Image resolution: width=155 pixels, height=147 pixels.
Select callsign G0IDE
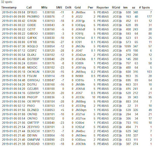point(31,25)
